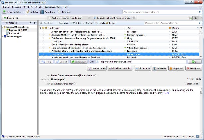
Task: Open the Bewerken menu
Action: pos(17,7)
